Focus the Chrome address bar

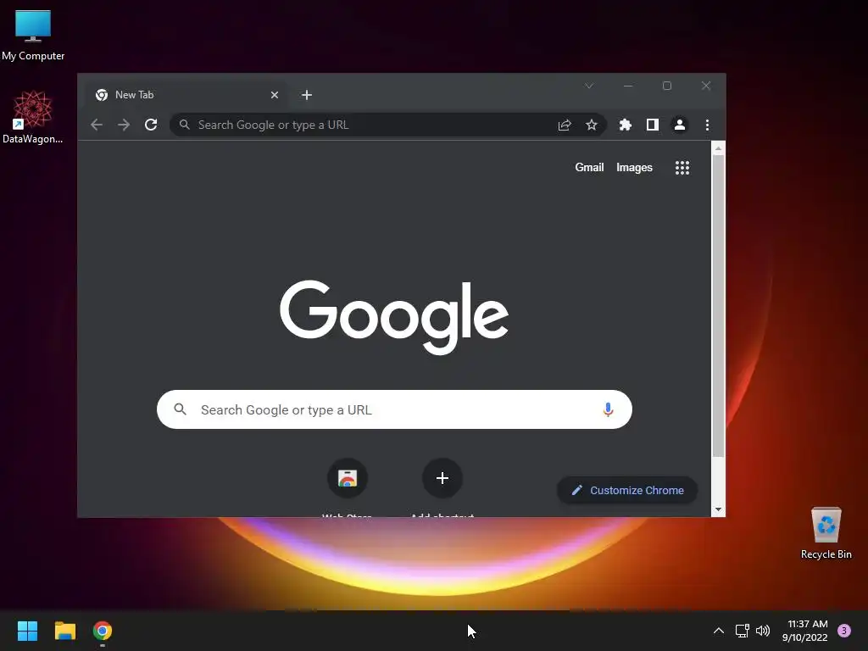(387, 125)
